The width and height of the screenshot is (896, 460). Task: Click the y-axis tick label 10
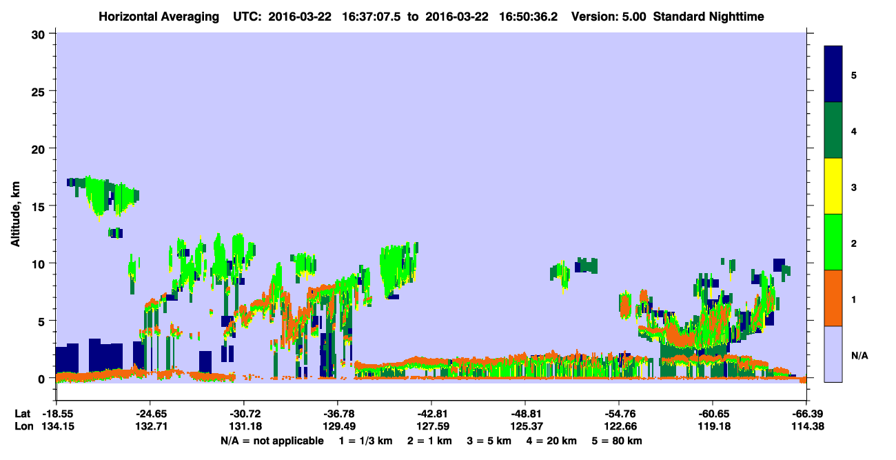point(40,263)
